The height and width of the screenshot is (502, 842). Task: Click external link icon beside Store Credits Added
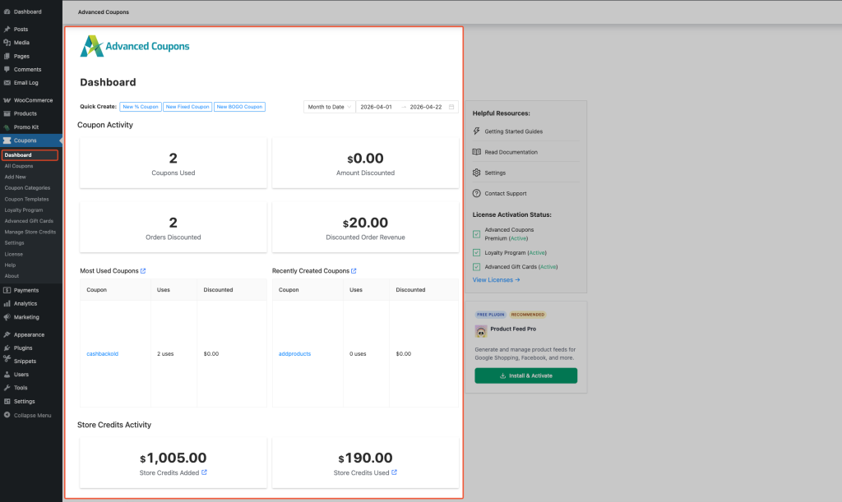[204, 472]
